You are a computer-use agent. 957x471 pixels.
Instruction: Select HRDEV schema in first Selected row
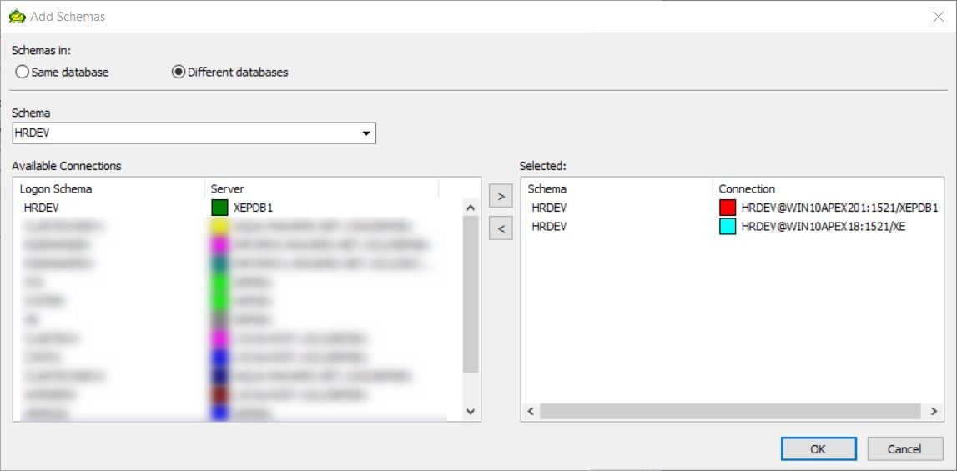tap(549, 208)
